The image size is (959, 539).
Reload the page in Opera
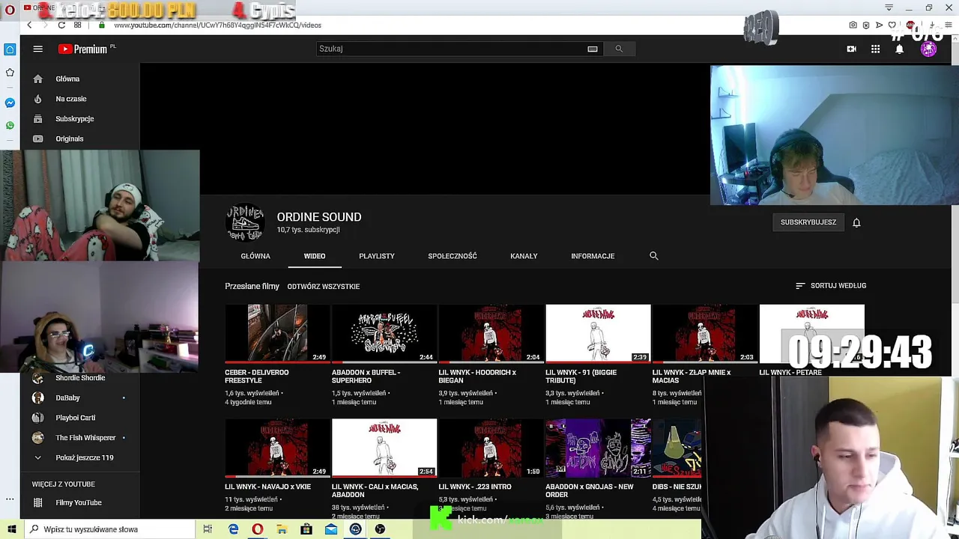pos(61,25)
